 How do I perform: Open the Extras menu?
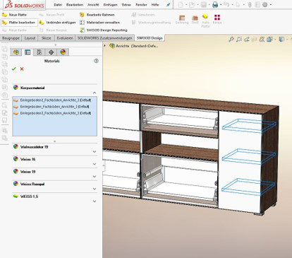click(126, 5)
